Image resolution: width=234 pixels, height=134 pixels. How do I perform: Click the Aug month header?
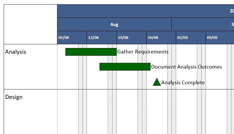114,24
